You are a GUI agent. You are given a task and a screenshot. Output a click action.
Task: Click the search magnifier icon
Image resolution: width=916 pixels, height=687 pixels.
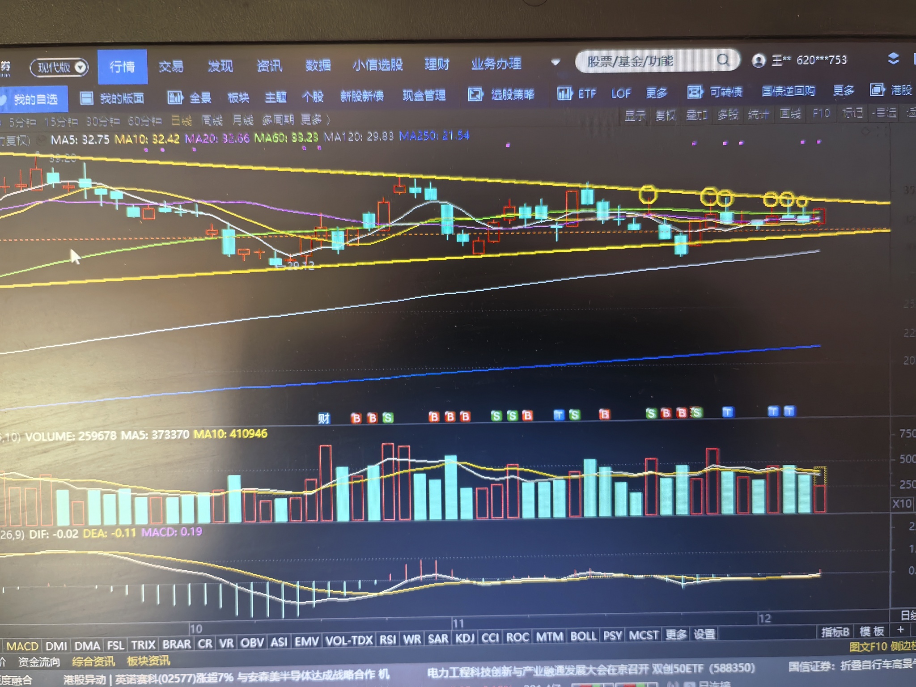(723, 60)
